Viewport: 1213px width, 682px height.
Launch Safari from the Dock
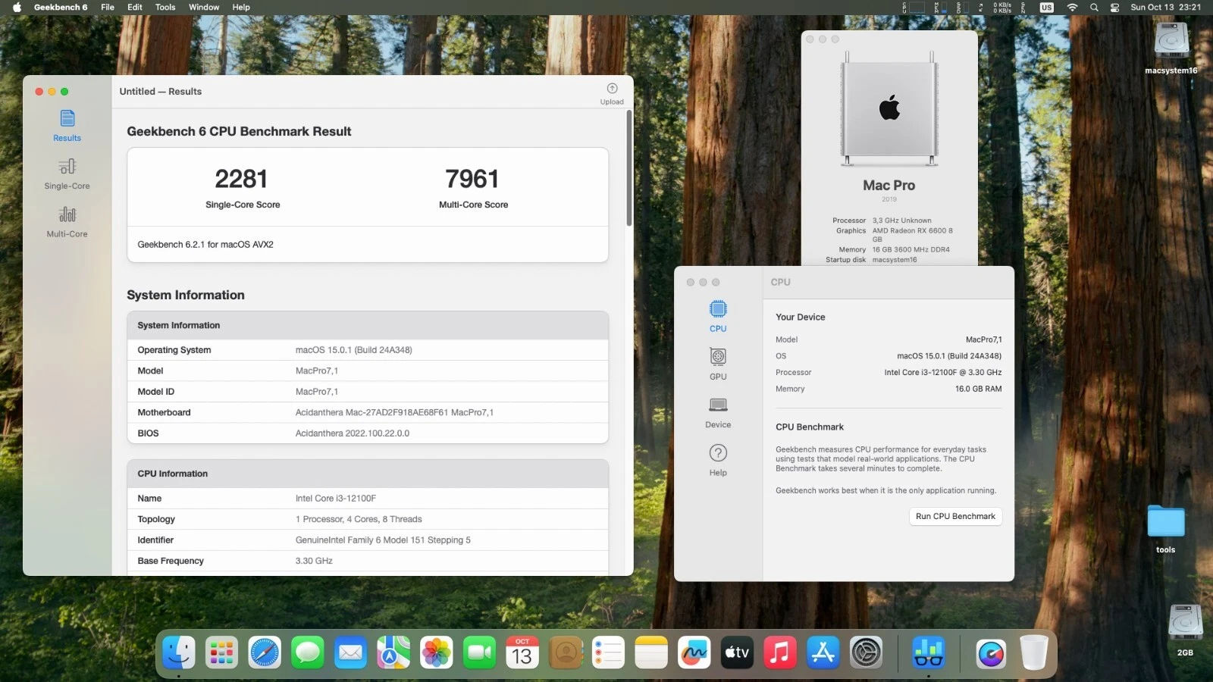(x=265, y=652)
